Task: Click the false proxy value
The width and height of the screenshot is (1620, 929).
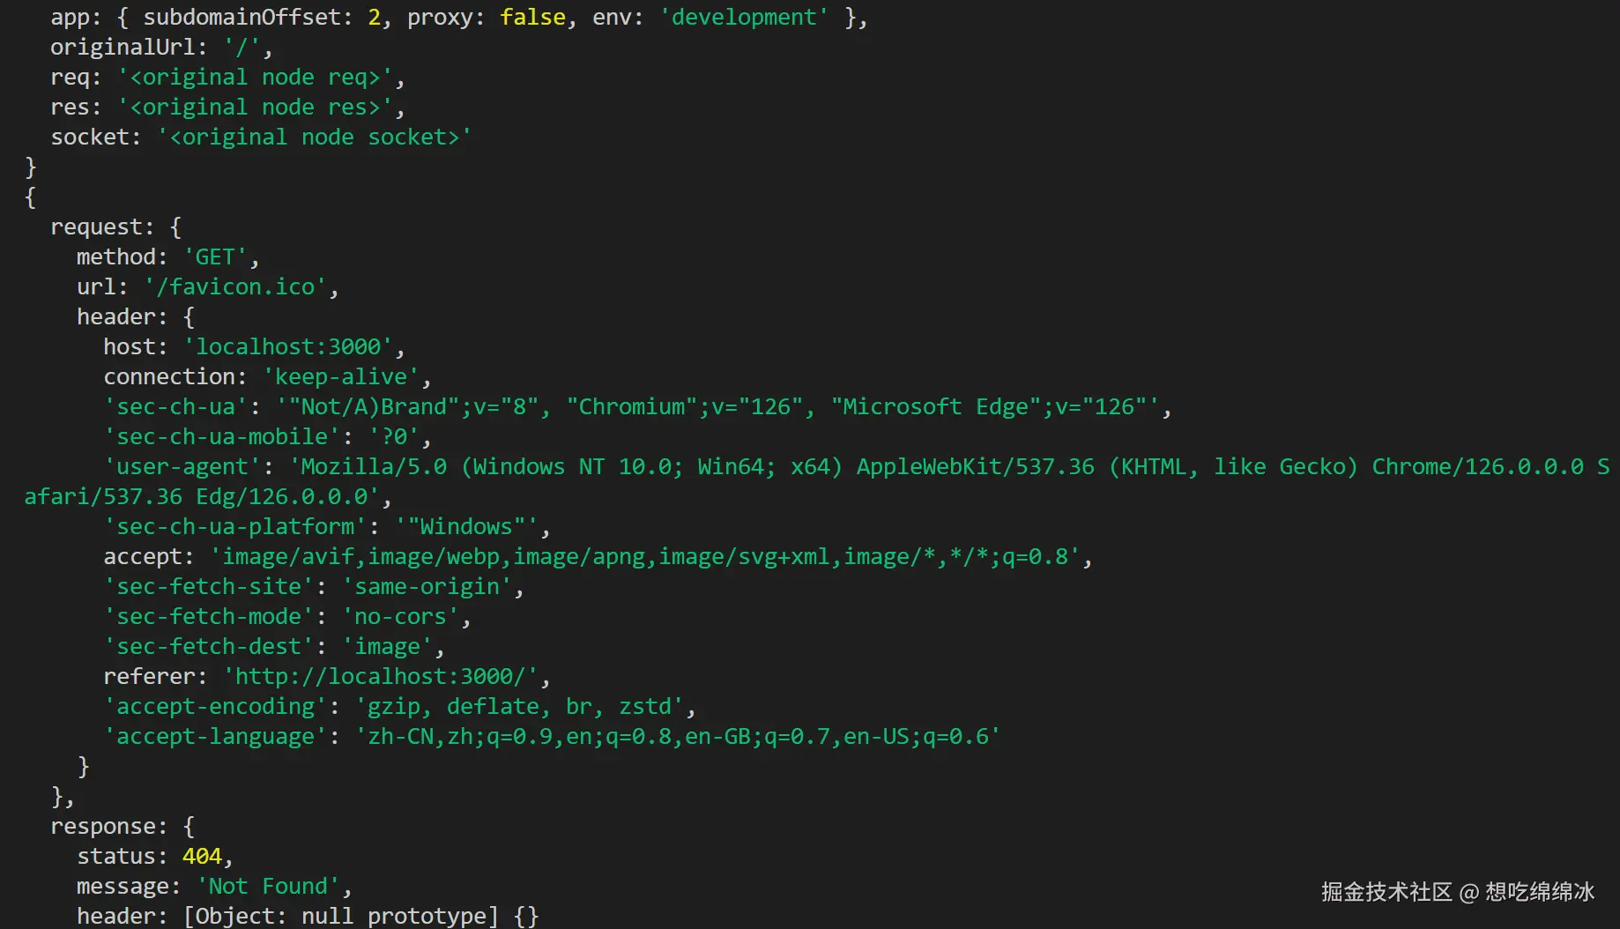Action: (x=532, y=18)
